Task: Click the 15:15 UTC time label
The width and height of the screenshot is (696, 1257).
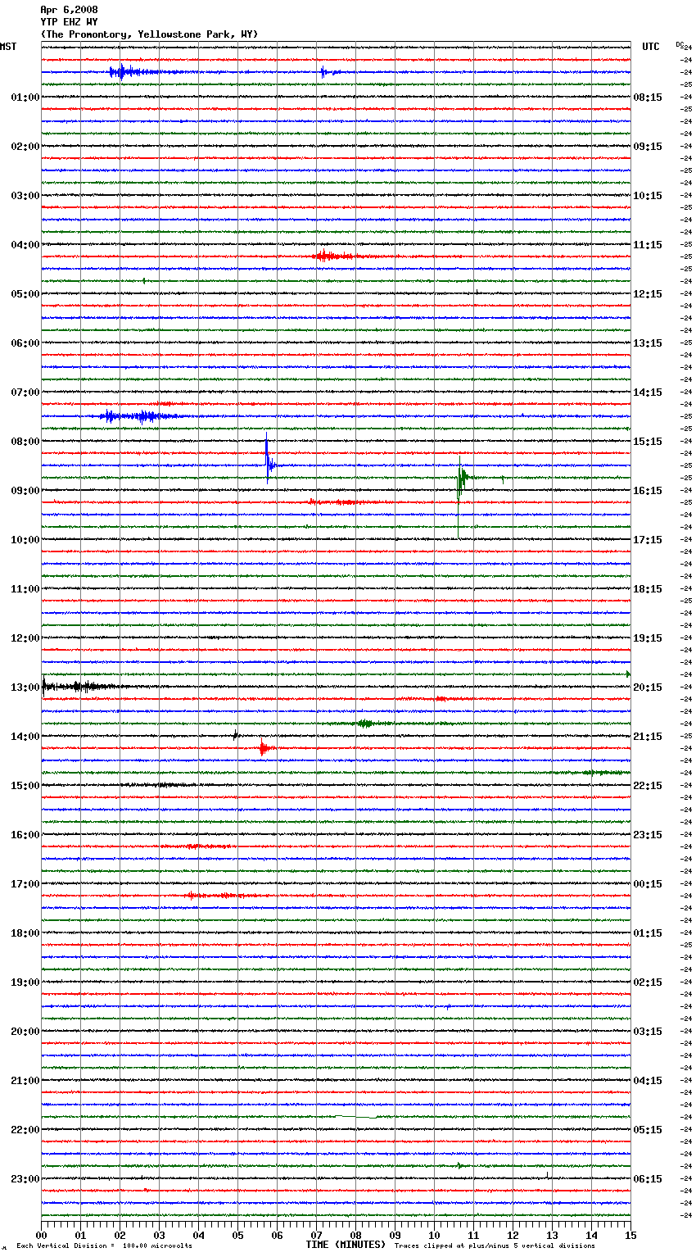Action: click(648, 442)
